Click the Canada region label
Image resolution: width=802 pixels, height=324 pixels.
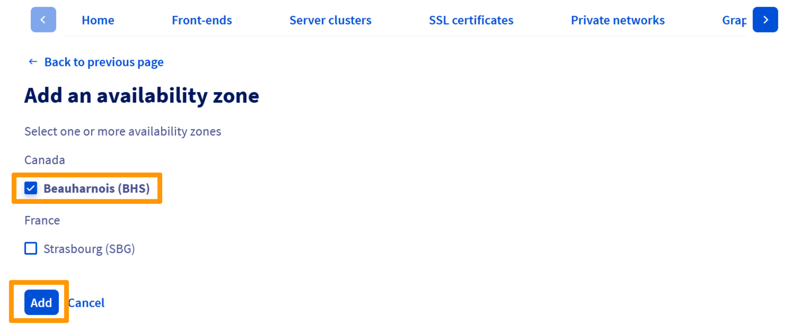[x=45, y=160]
